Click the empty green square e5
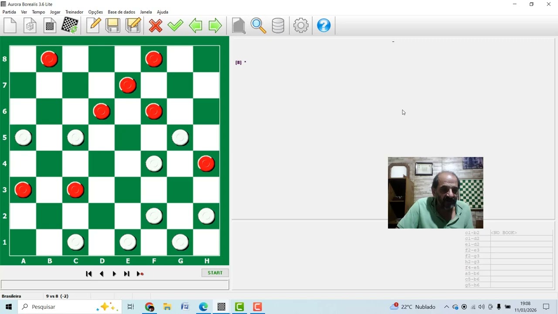The image size is (558, 314). click(x=128, y=137)
